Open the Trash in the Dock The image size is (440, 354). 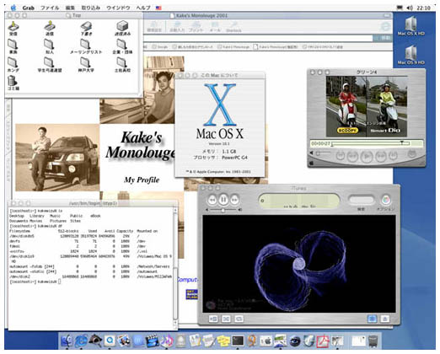373,341
